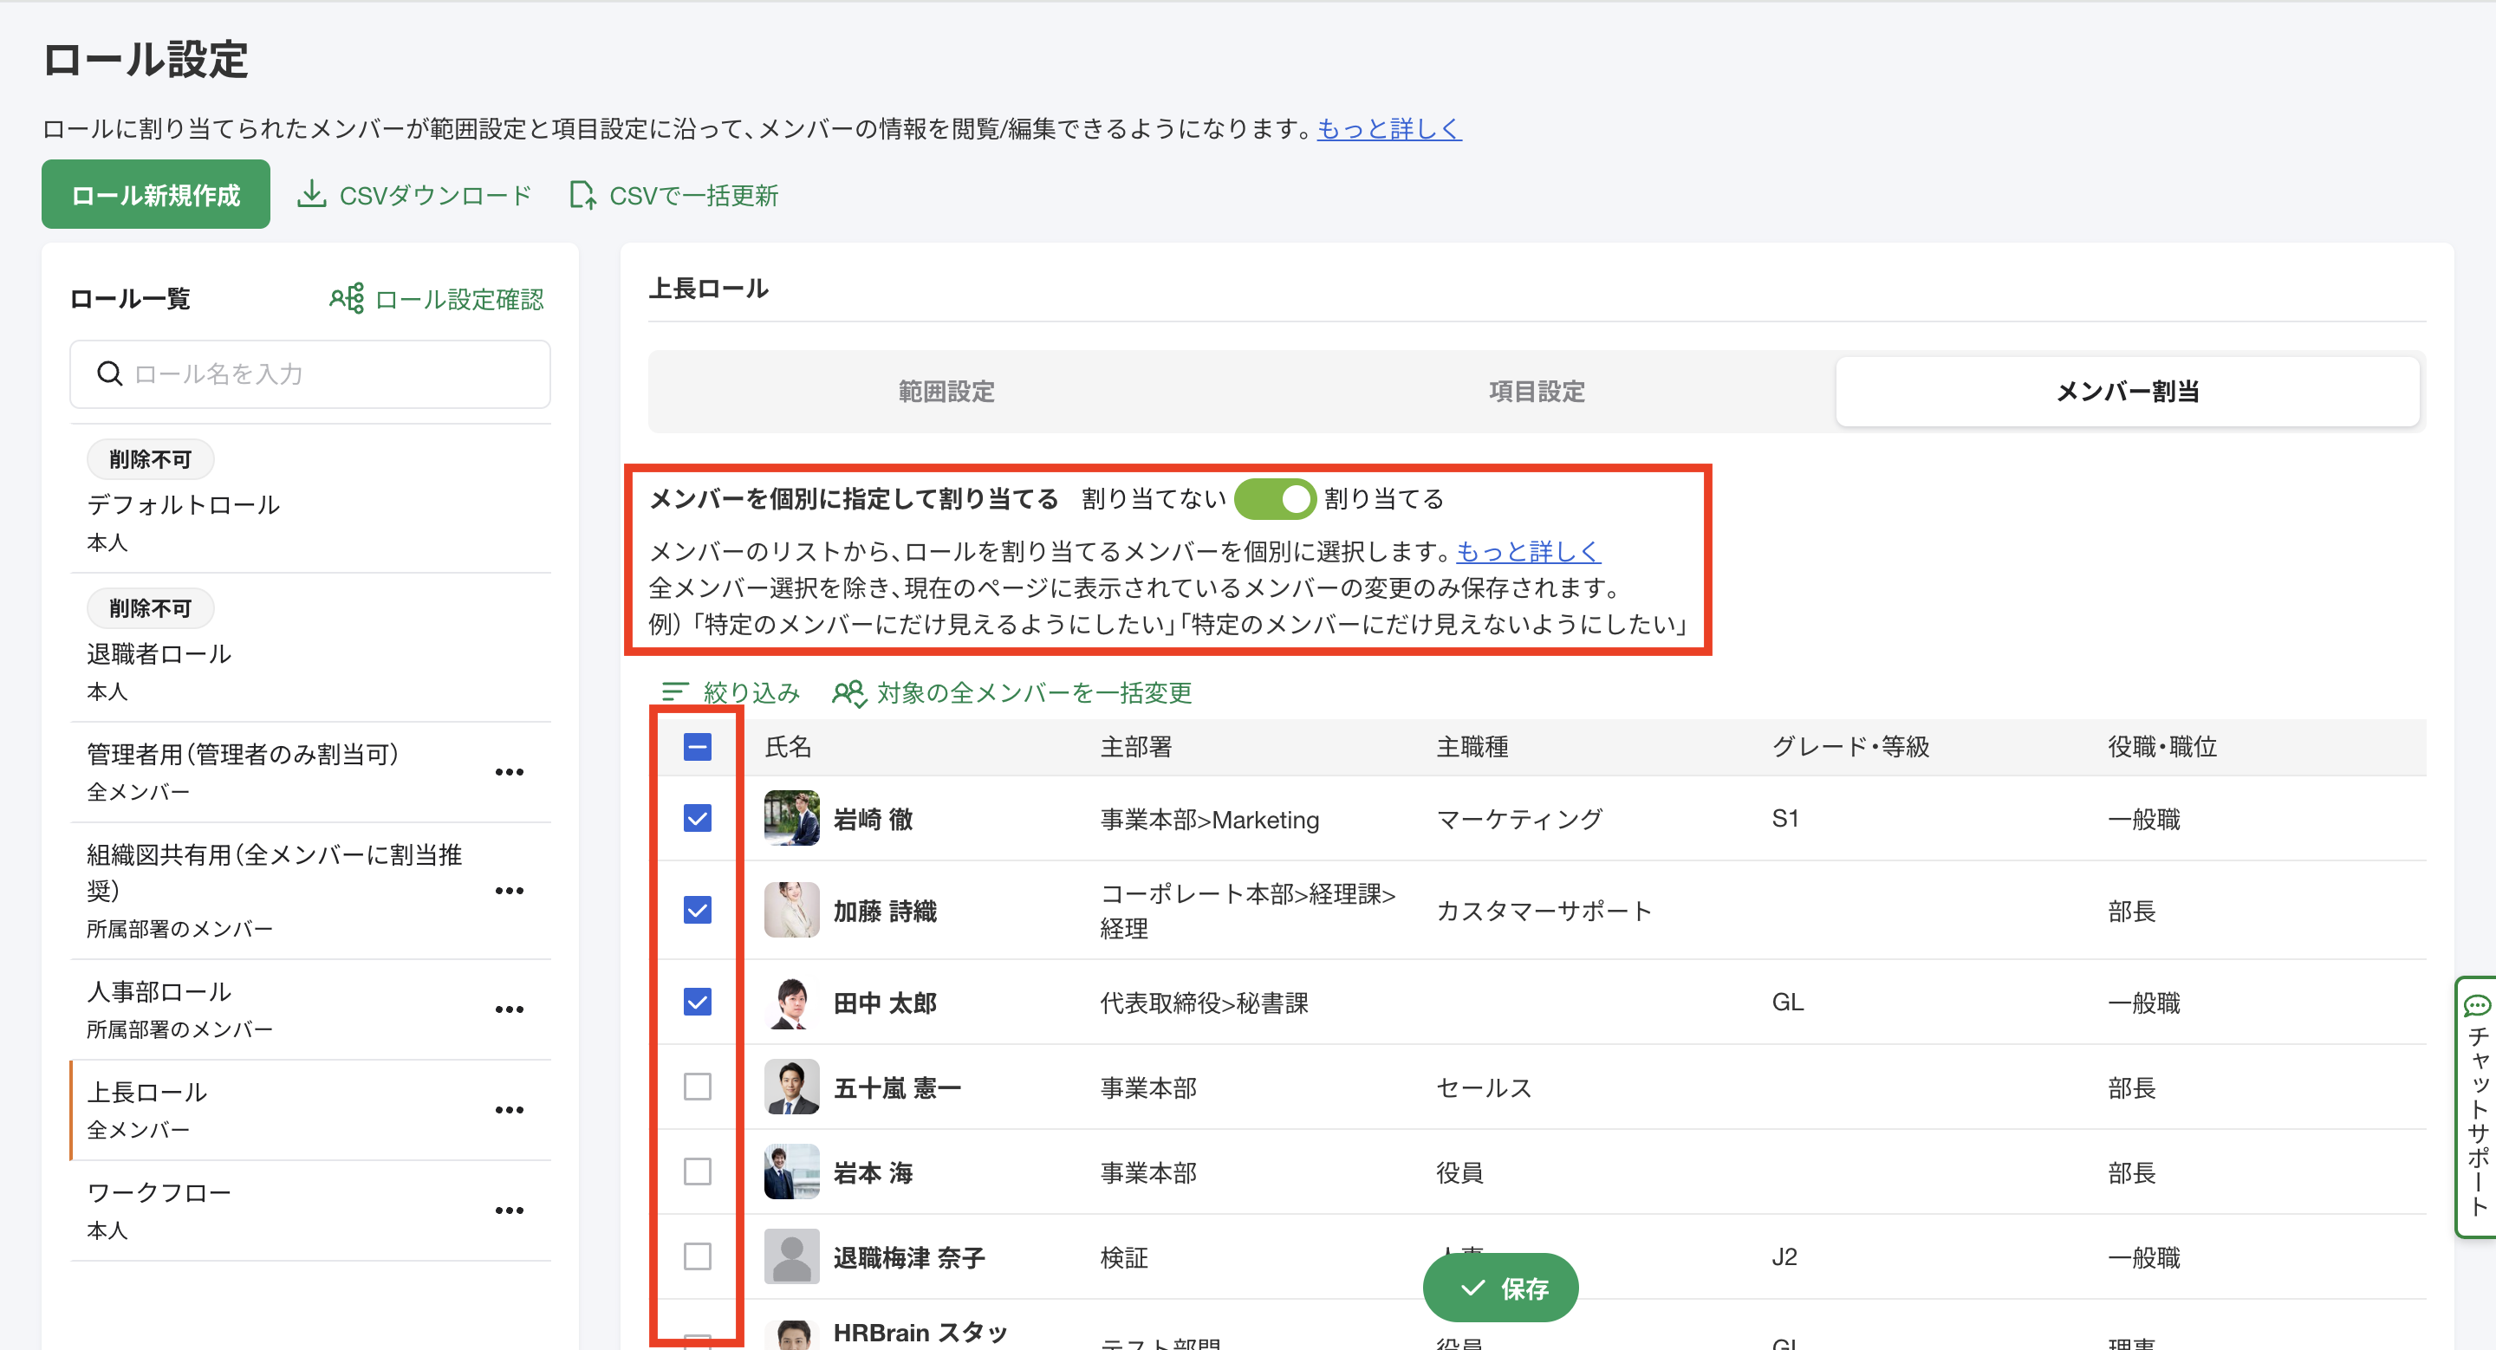The height and width of the screenshot is (1350, 2496).
Task: Check the checkbox for 五十嵐 憲一
Action: [x=698, y=1087]
